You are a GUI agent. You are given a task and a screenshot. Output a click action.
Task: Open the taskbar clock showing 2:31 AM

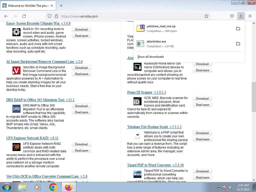(x=243, y=187)
